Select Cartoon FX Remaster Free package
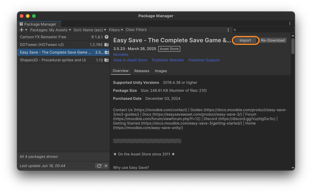Screen dimensions: 312x193 tap(63, 37)
